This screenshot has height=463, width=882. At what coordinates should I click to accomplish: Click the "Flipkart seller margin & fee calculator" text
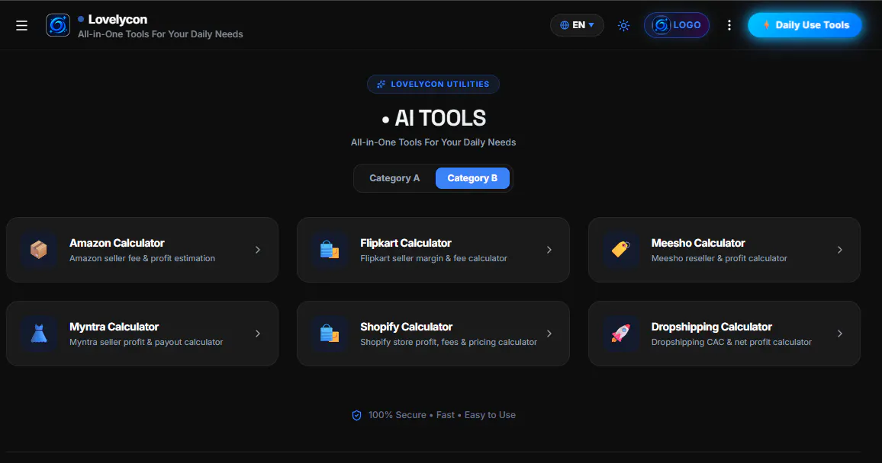click(433, 258)
